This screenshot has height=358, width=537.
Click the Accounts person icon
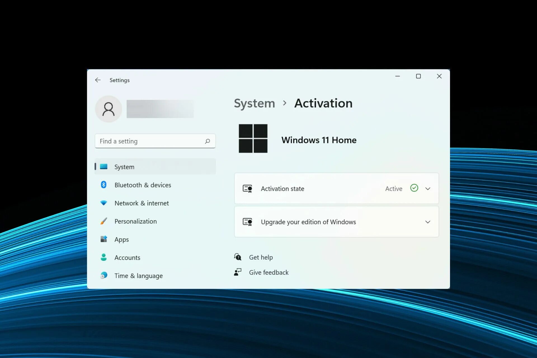coord(103,257)
